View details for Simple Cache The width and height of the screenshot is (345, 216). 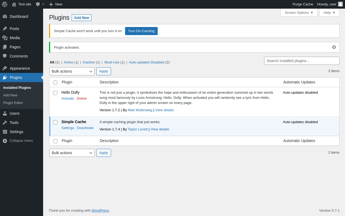click(160, 129)
